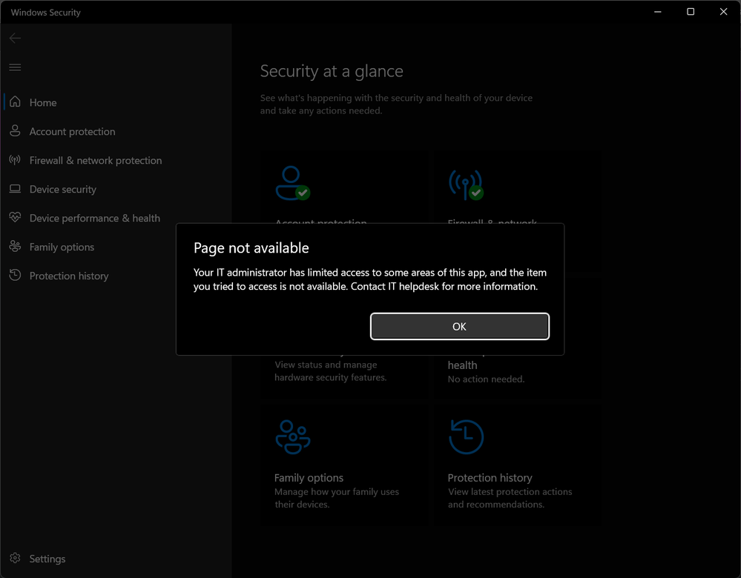Click the Protection history tile icon
741x578 pixels.
point(466,436)
